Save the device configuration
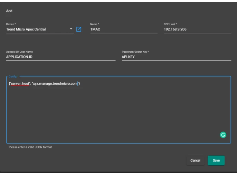The width and height of the screenshot is (237, 173). (216, 161)
